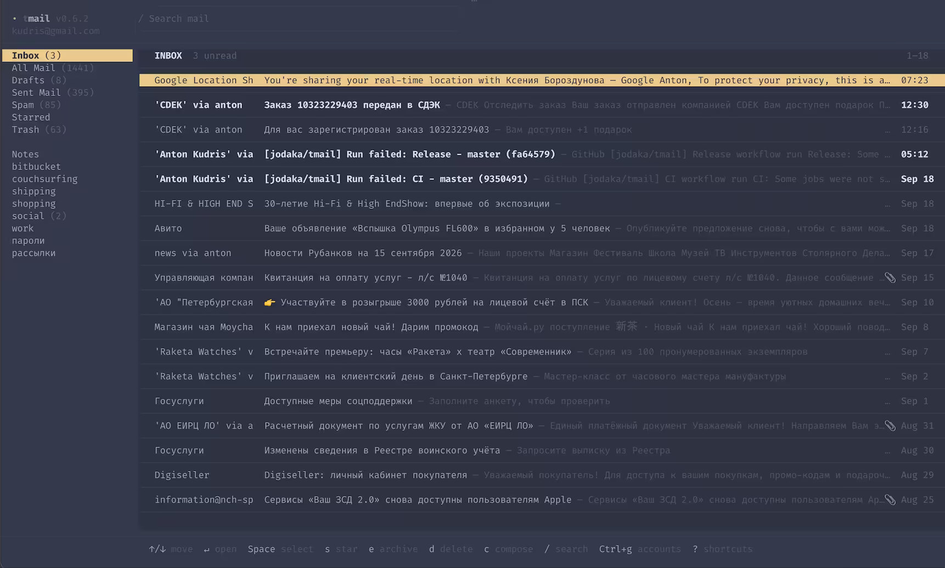
Task: Click the attachment paperclip on Квитанция email
Action: coord(890,278)
